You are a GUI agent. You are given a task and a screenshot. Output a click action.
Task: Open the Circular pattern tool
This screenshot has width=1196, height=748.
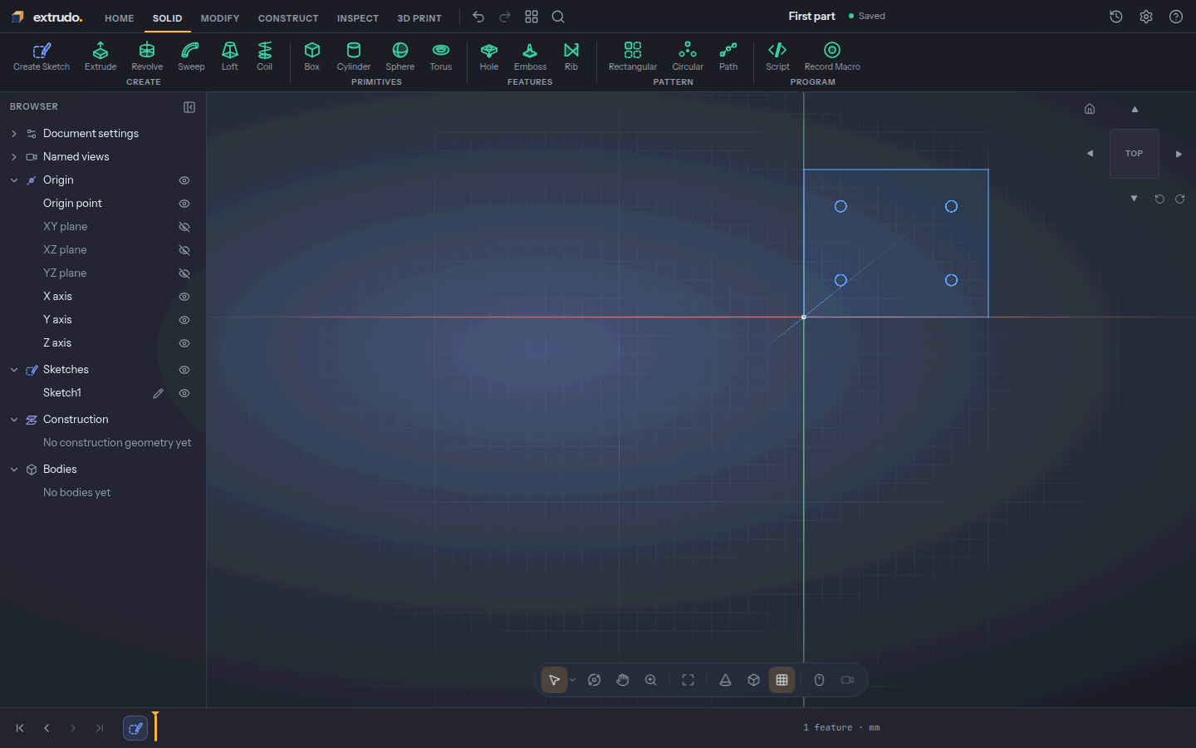tap(688, 57)
